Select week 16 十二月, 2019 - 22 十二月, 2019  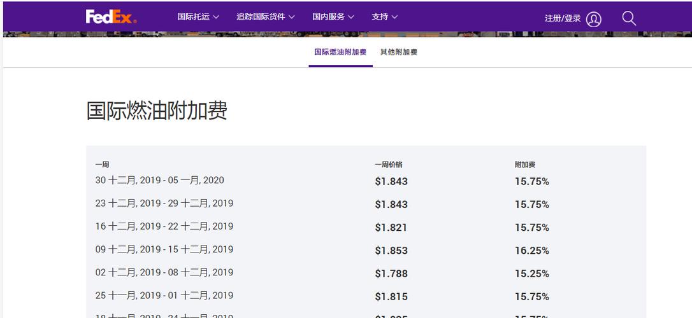(x=164, y=226)
